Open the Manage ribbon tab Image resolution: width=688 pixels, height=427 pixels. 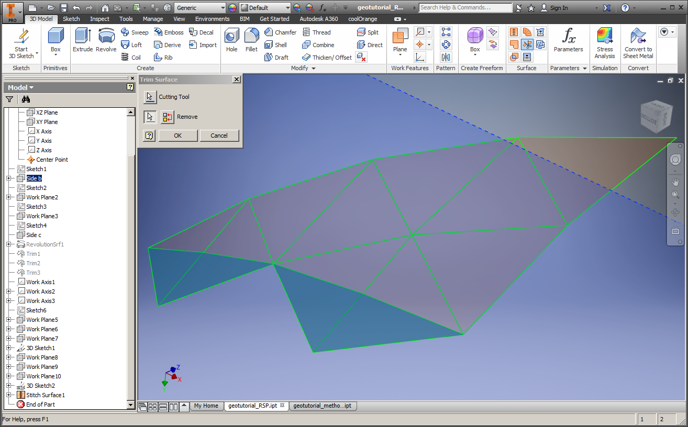153,19
